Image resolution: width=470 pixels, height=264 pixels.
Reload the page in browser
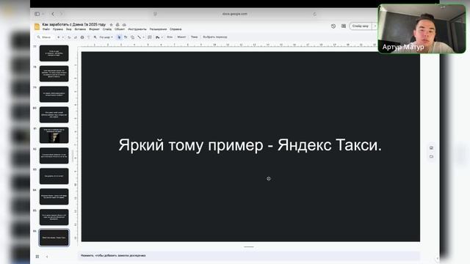(x=314, y=14)
